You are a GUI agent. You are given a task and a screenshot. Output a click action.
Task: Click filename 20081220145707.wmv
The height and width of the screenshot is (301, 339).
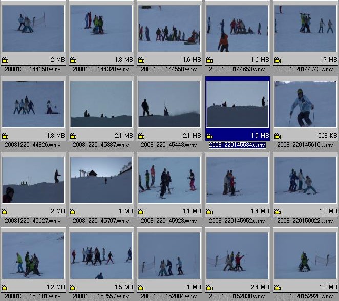(x=101, y=221)
